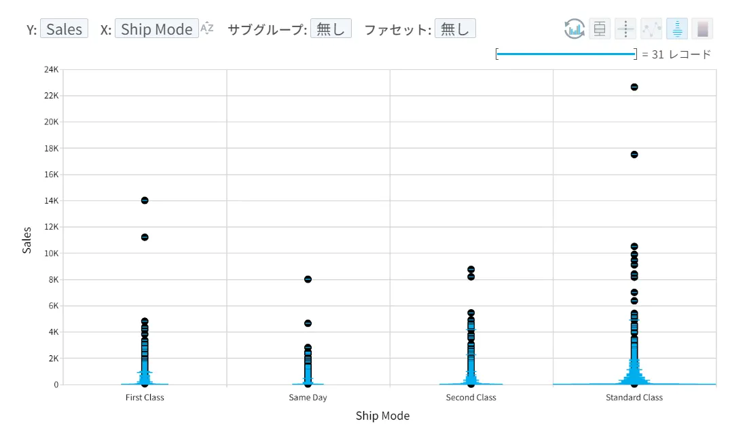The width and height of the screenshot is (747, 445).
Task: Click the Same Day axis label
Action: [308, 397]
